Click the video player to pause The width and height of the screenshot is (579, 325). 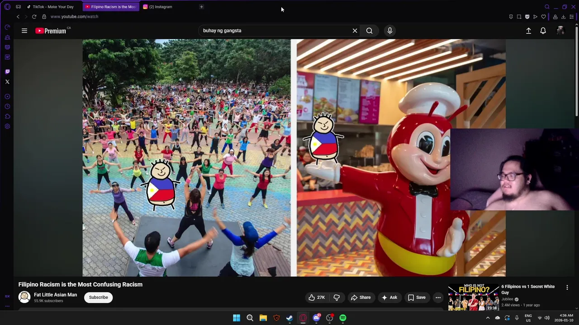point(294,158)
